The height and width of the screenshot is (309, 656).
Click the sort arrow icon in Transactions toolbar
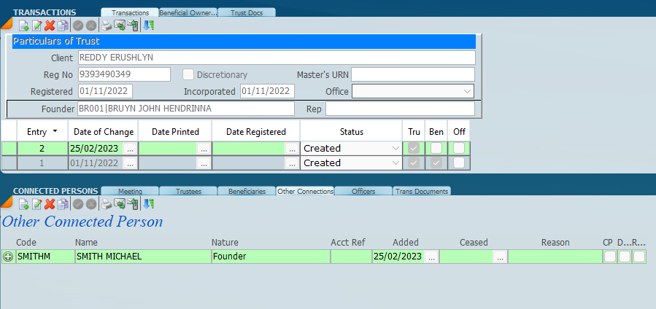(x=147, y=26)
